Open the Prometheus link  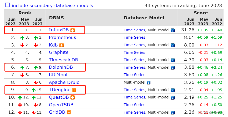[63, 37]
